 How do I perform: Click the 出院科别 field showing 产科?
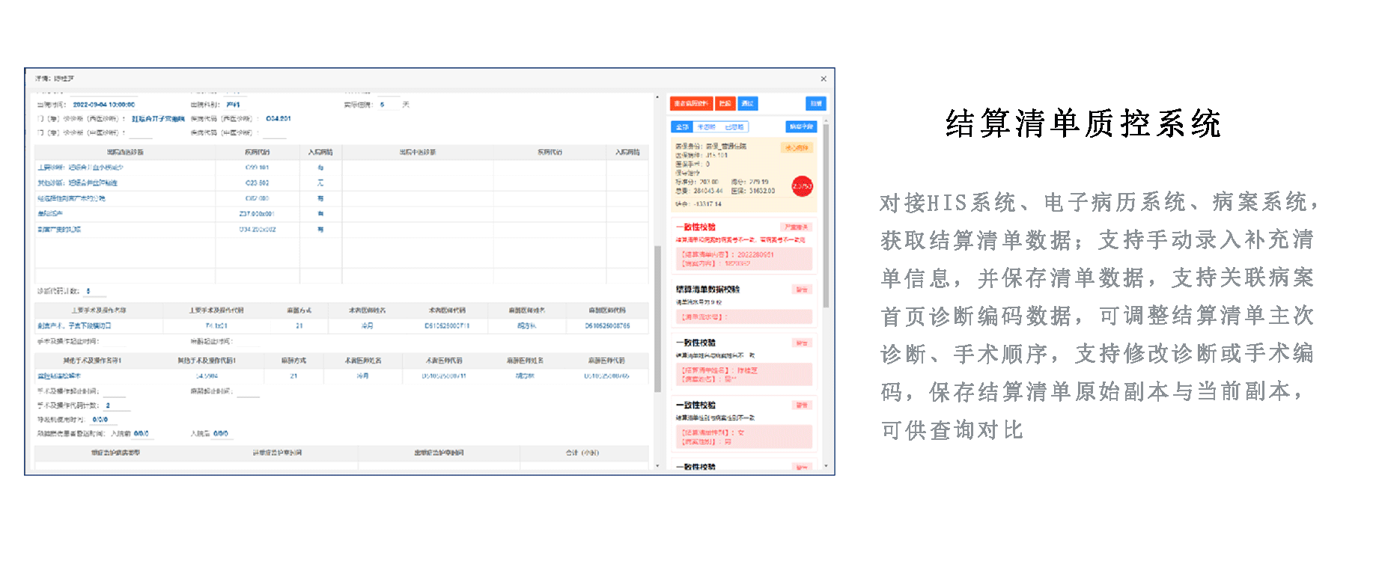(x=234, y=105)
